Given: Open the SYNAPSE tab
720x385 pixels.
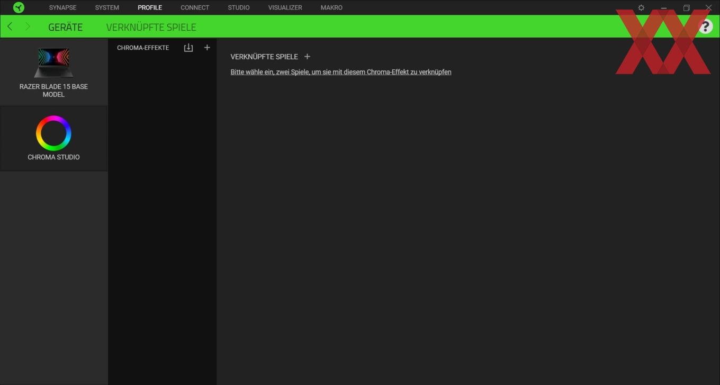Looking at the screenshot, I should pos(62,7).
